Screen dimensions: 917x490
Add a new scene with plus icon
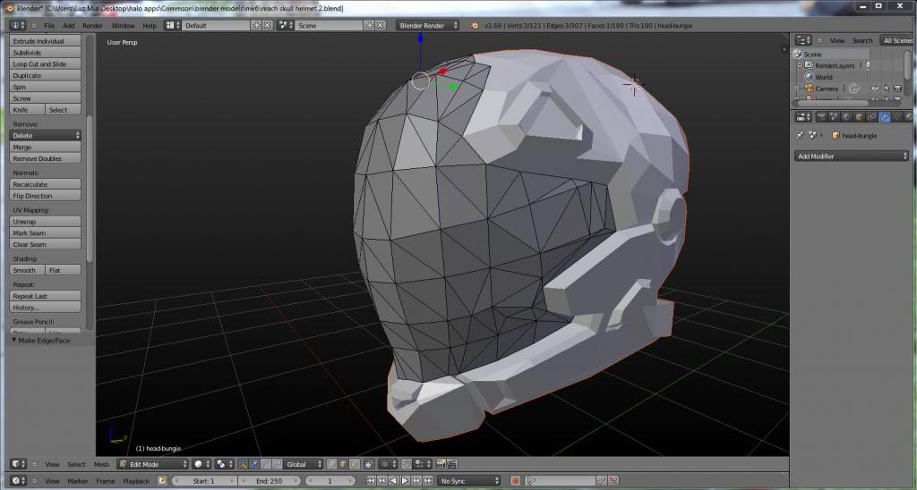click(370, 26)
